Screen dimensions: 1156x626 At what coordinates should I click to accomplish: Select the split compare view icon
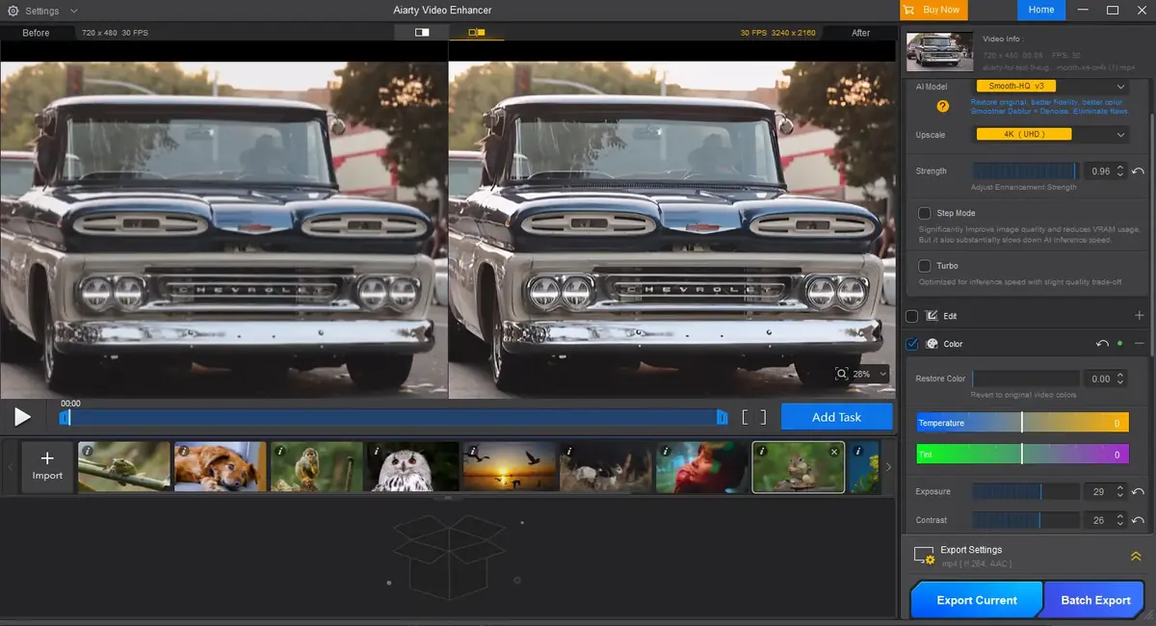point(477,32)
